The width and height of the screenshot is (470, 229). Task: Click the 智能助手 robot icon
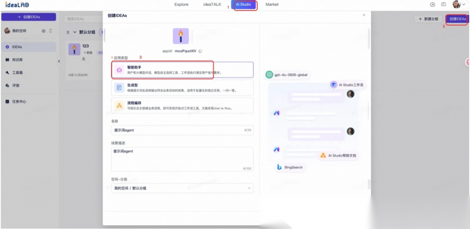click(x=119, y=70)
